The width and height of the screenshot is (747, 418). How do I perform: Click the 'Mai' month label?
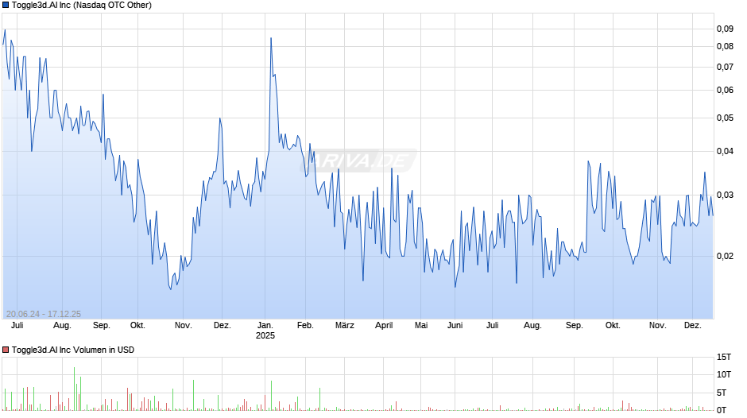pos(421,326)
